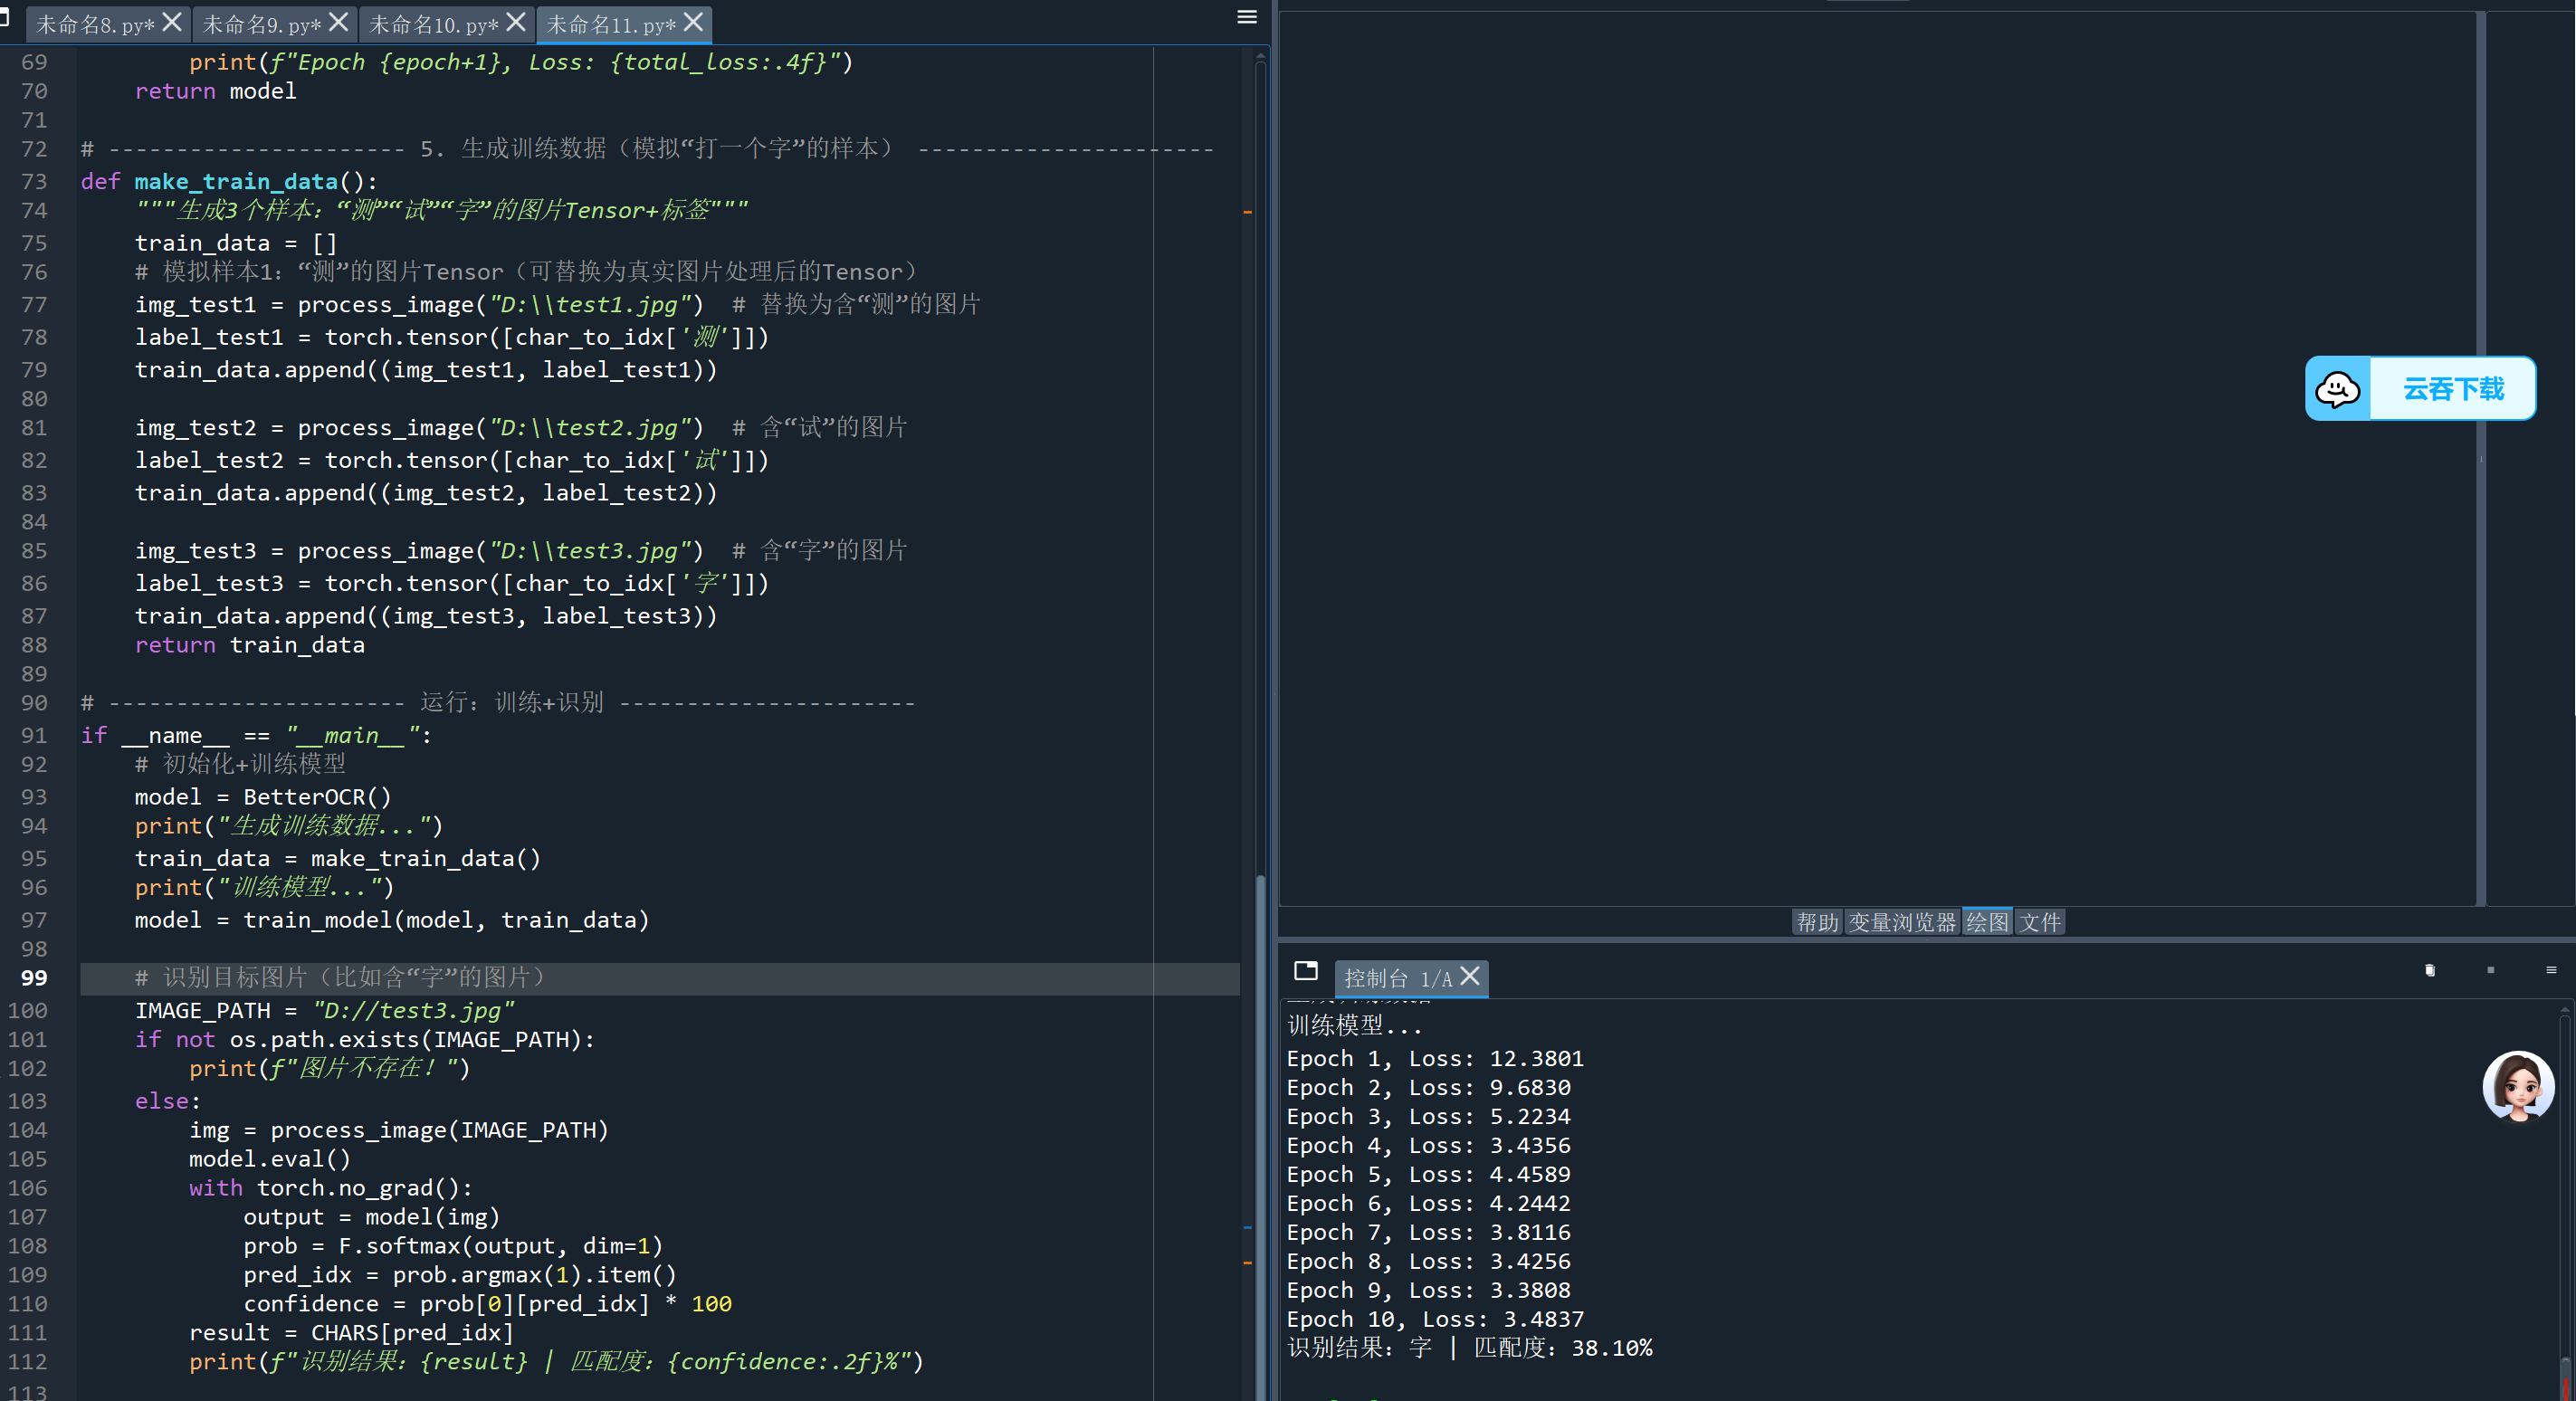Click the console tab browse icon
Viewport: 2576px width, 1401px height.
point(1305,971)
